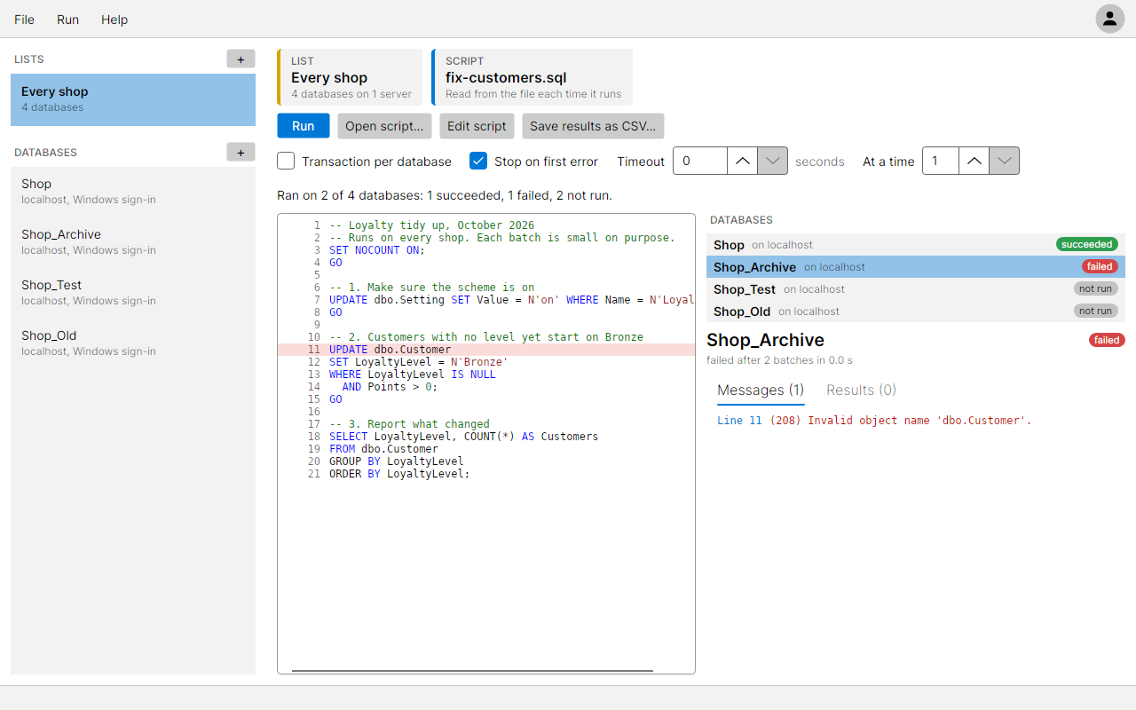The width and height of the screenshot is (1136, 710).
Task: Click the Timeout seconds input field
Action: [700, 161]
